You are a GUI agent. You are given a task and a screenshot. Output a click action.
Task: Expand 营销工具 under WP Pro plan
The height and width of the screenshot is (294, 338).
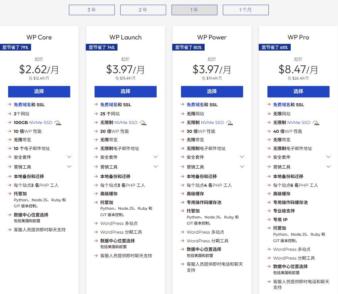[328, 166]
